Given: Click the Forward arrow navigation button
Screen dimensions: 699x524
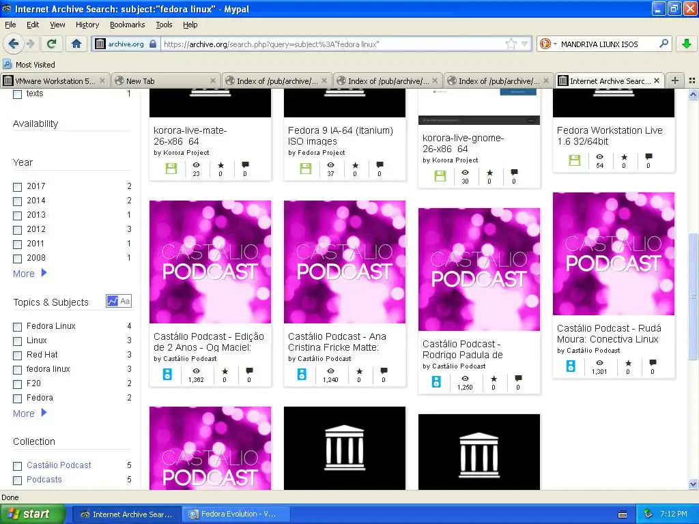Looking at the screenshot, I should coord(30,44).
